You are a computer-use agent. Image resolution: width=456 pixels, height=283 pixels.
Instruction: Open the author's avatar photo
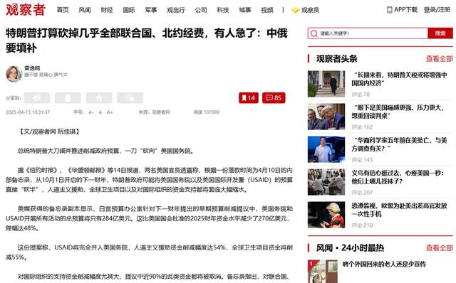point(14,74)
